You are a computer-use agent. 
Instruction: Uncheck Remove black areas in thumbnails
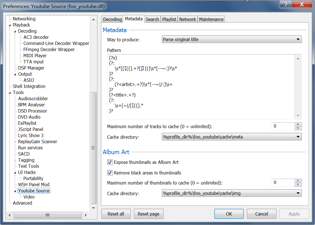110,173
